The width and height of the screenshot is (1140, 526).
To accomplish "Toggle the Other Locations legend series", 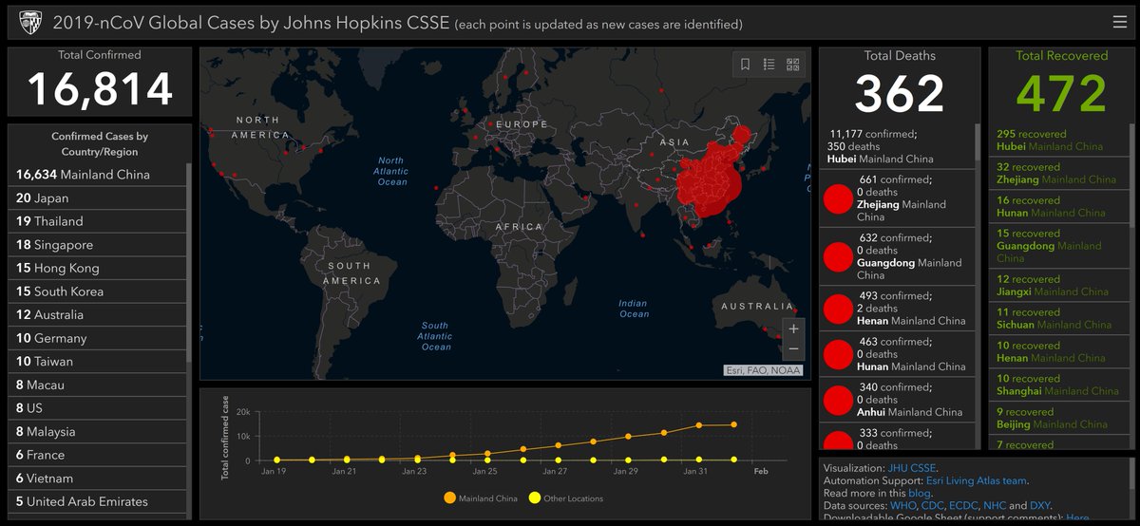I will [x=565, y=498].
